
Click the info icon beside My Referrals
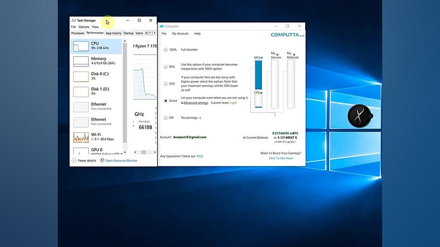click(x=294, y=54)
